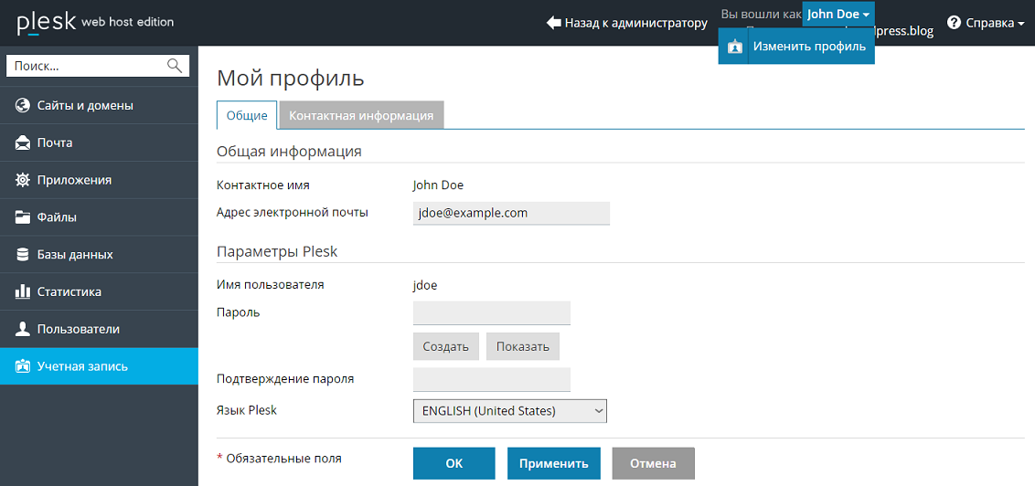Go back via Назад к администратору
Image resolution: width=1035 pixels, height=486 pixels.
click(x=627, y=23)
